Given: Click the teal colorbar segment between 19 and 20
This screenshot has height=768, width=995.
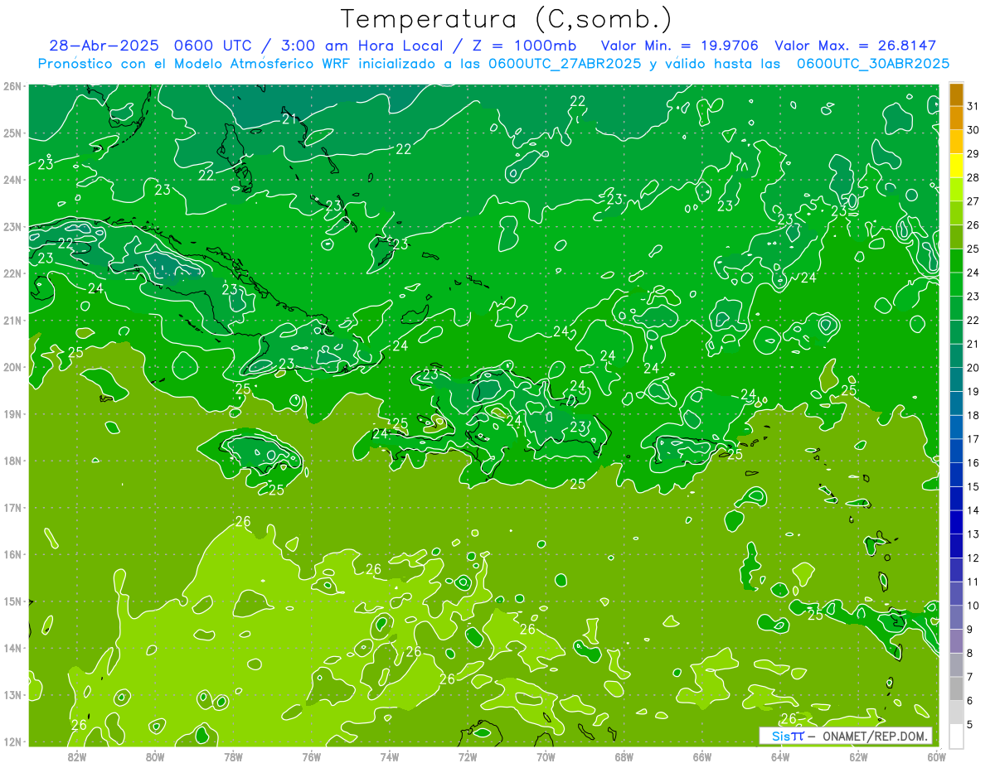Looking at the screenshot, I should [956, 379].
